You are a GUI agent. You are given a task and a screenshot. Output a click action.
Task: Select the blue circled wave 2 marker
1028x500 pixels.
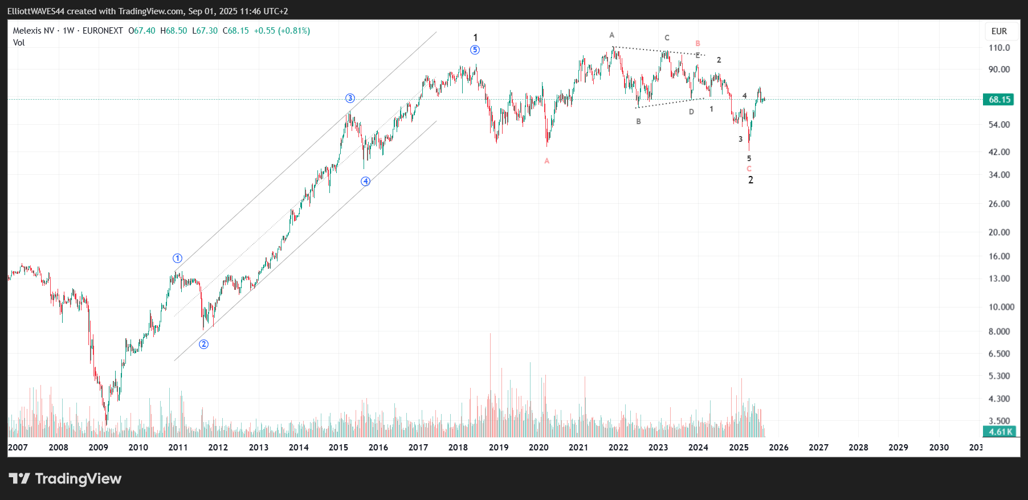click(x=203, y=344)
